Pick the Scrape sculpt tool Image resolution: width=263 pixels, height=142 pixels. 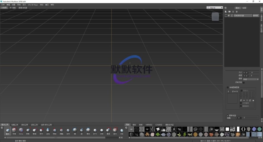pos(81,130)
